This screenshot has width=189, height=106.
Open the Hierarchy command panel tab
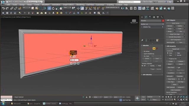click(x=150, y=17)
